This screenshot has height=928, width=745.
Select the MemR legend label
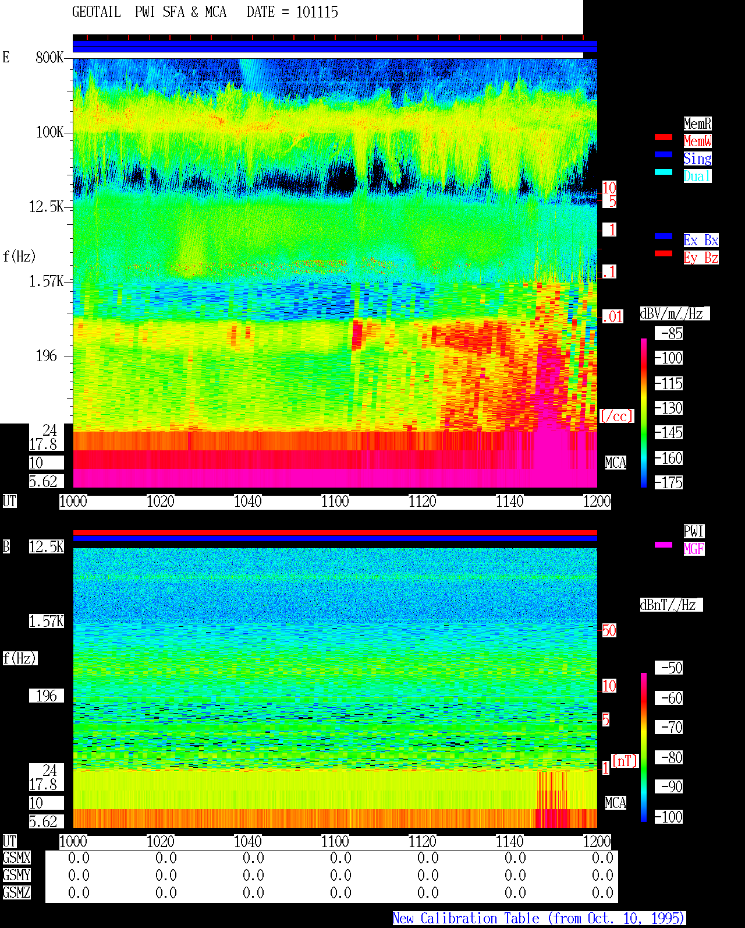(x=697, y=124)
